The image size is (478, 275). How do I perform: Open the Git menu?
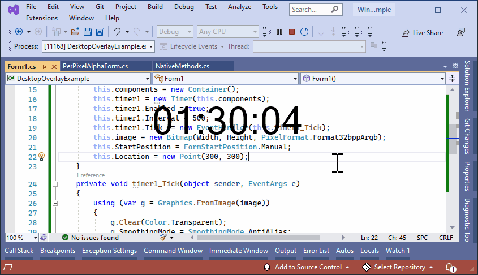(100, 7)
